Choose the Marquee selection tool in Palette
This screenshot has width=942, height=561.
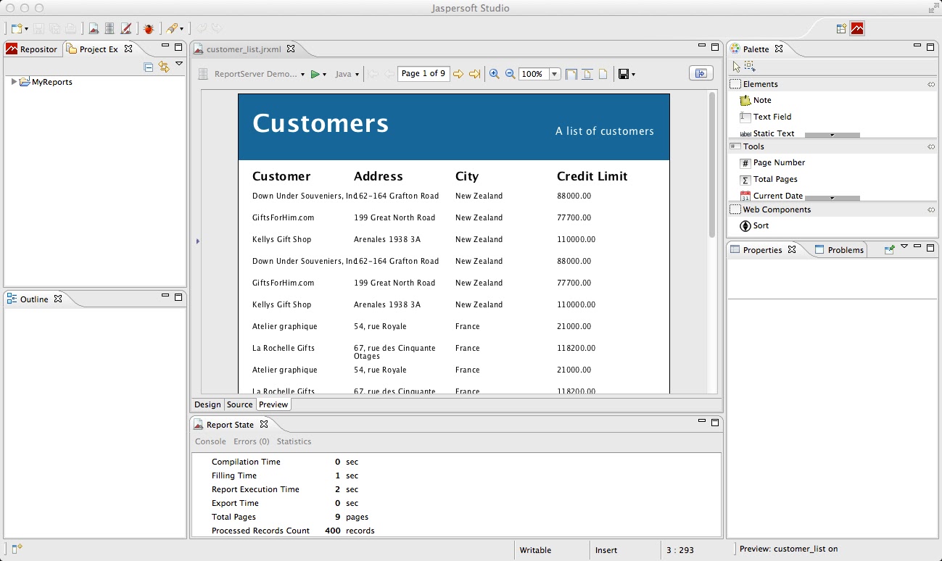(x=750, y=67)
